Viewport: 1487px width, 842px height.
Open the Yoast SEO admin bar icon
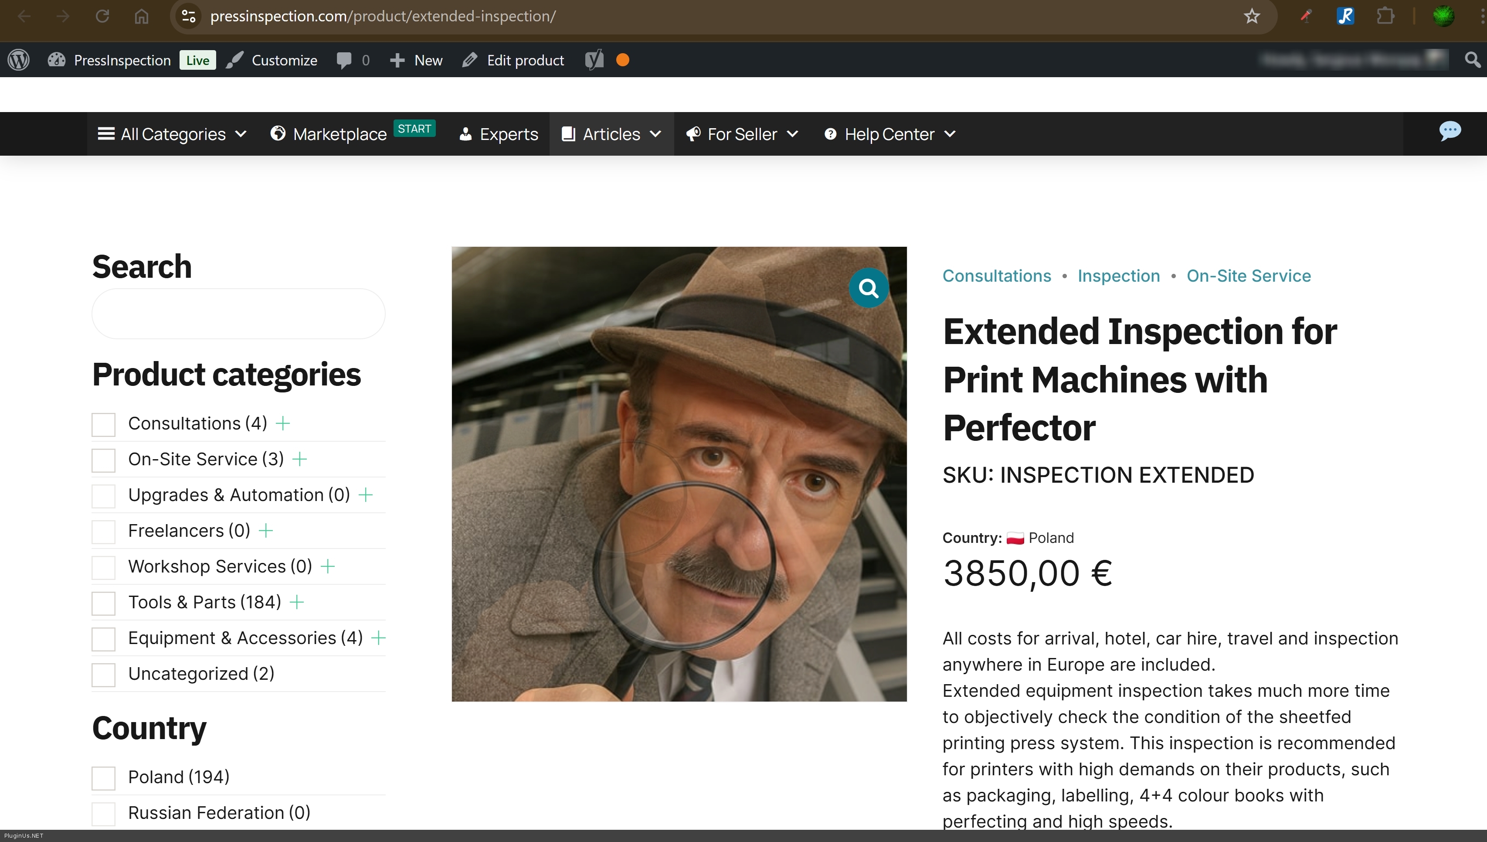tap(594, 60)
